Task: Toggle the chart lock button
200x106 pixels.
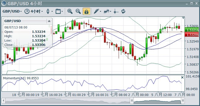Action: pyautogui.click(x=86, y=11)
